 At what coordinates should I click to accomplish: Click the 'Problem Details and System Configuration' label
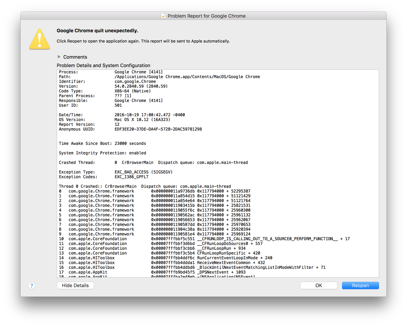[103, 65]
